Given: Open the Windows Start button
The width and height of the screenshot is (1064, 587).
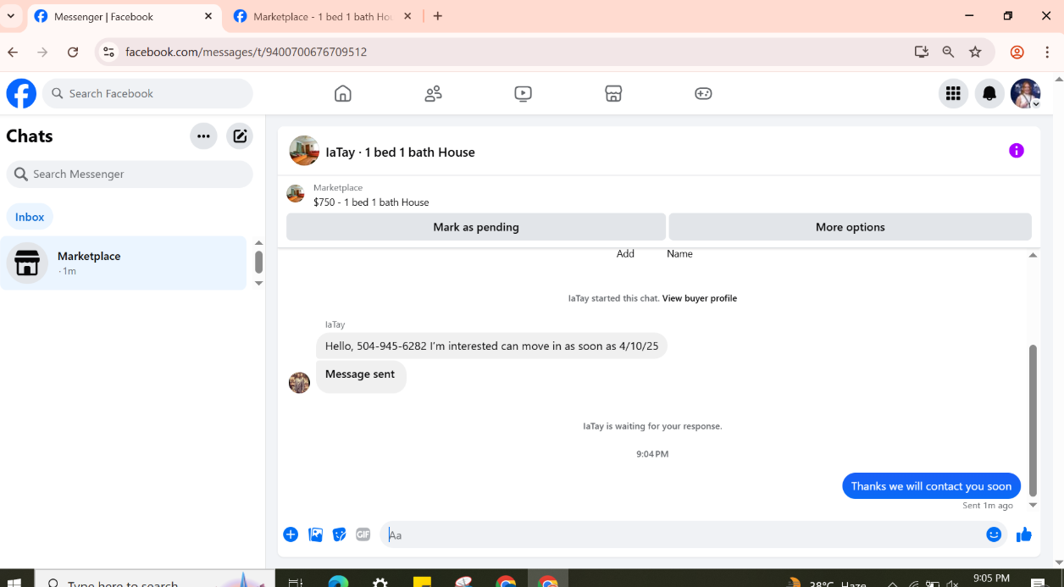Looking at the screenshot, I should pos(15,581).
